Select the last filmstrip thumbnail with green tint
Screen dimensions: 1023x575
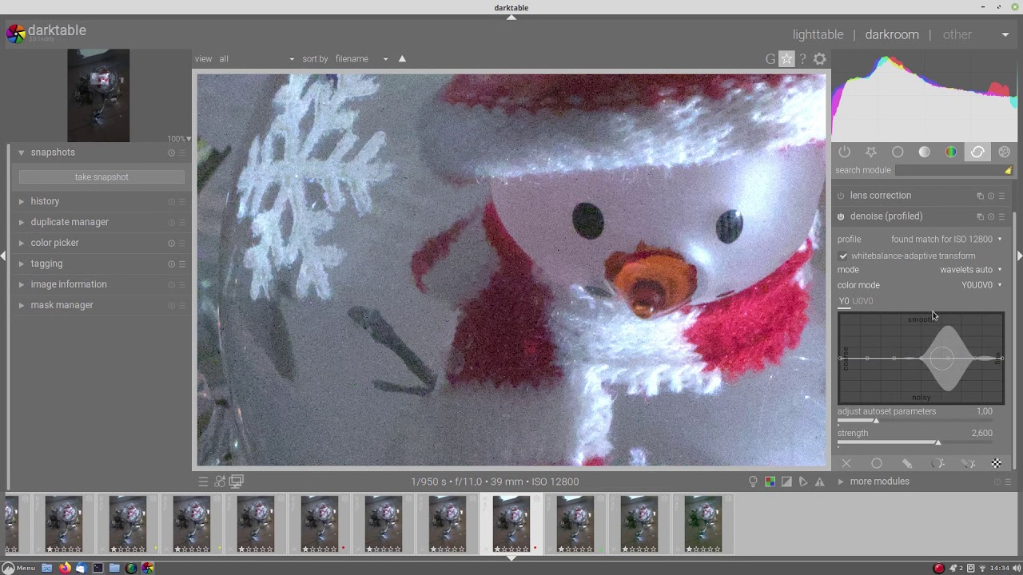click(x=703, y=524)
